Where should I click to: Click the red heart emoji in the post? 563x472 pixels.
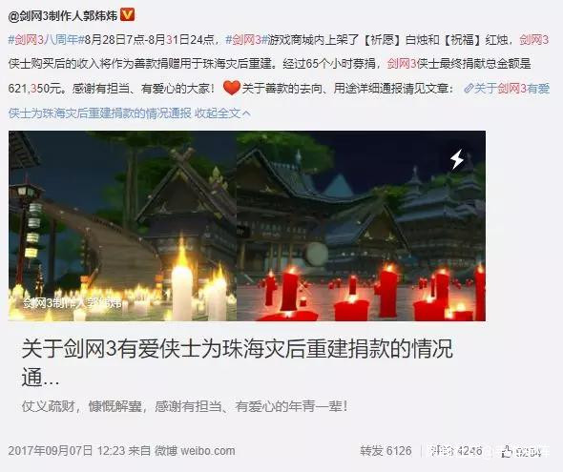tap(231, 88)
